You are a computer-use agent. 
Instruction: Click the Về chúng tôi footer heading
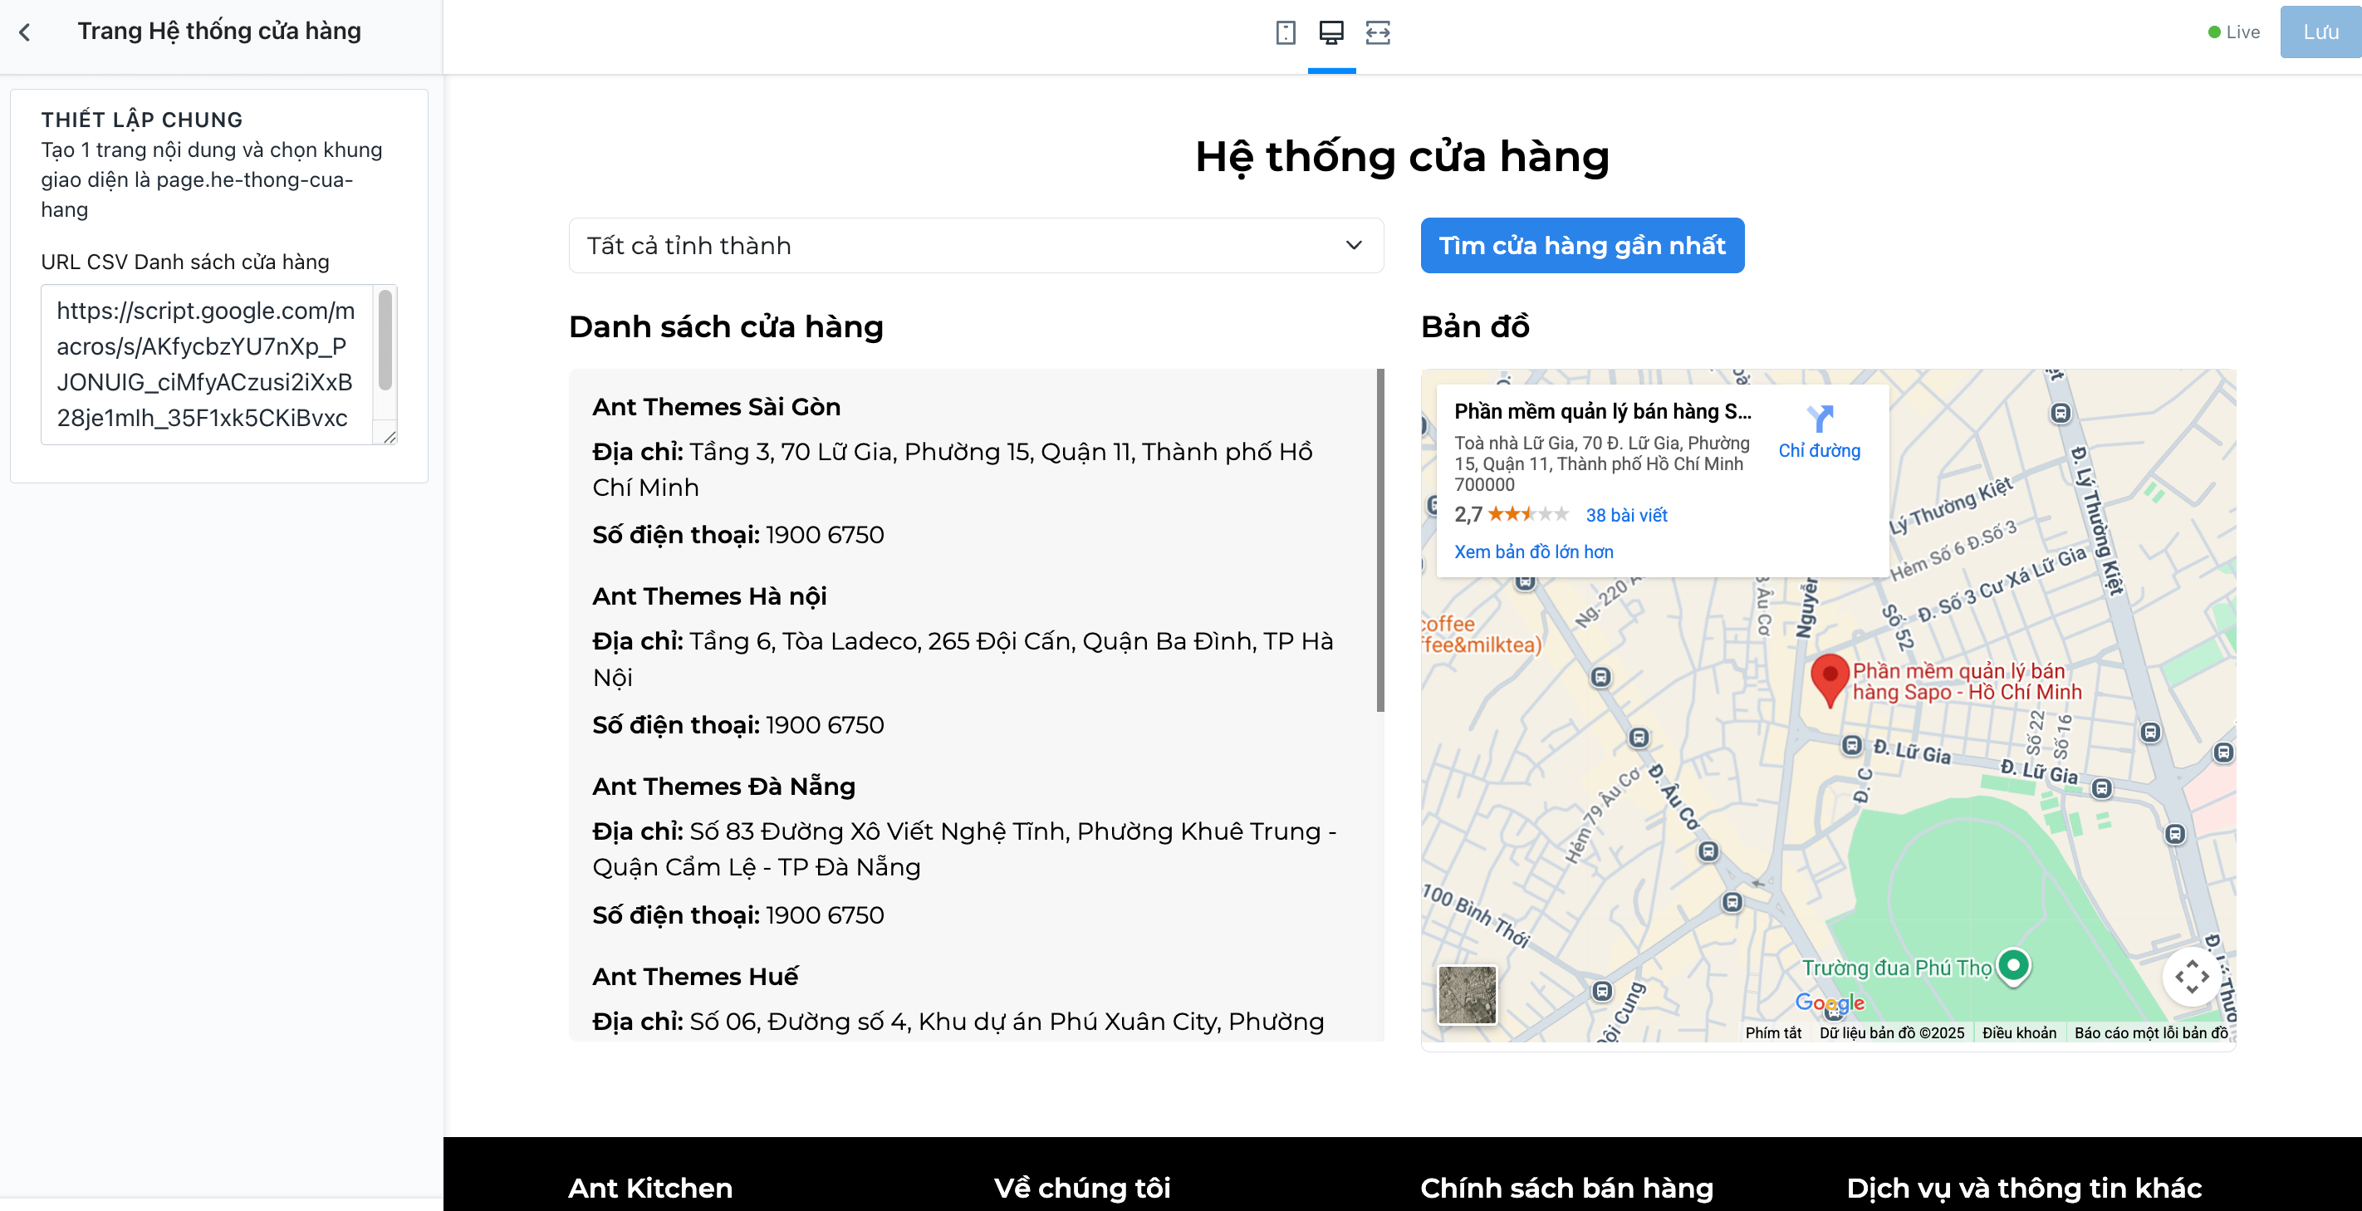pos(1082,1188)
